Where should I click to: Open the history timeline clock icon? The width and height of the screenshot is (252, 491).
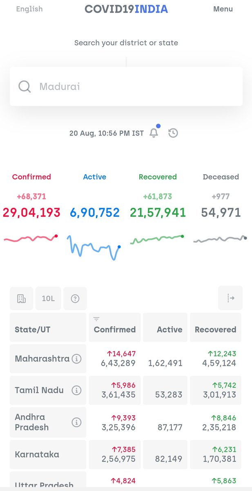click(173, 133)
